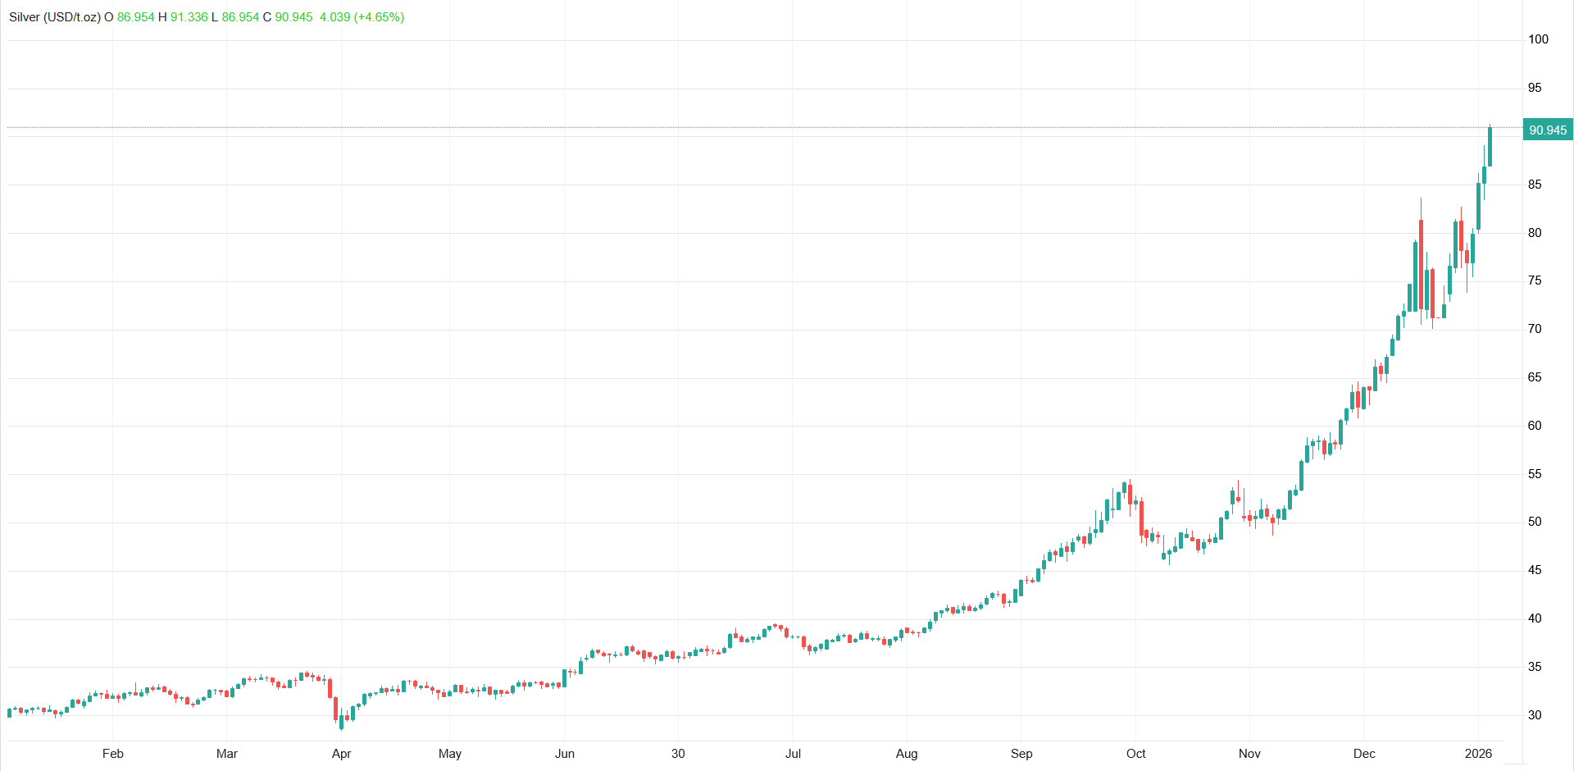Image resolution: width=1574 pixels, height=771 pixels.
Task: Click the Silver (USD/t.oz) chart title
Action: tap(55, 17)
